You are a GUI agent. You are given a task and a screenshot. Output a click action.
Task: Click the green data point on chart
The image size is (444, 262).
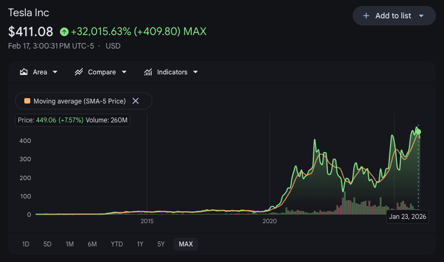pyautogui.click(x=418, y=132)
